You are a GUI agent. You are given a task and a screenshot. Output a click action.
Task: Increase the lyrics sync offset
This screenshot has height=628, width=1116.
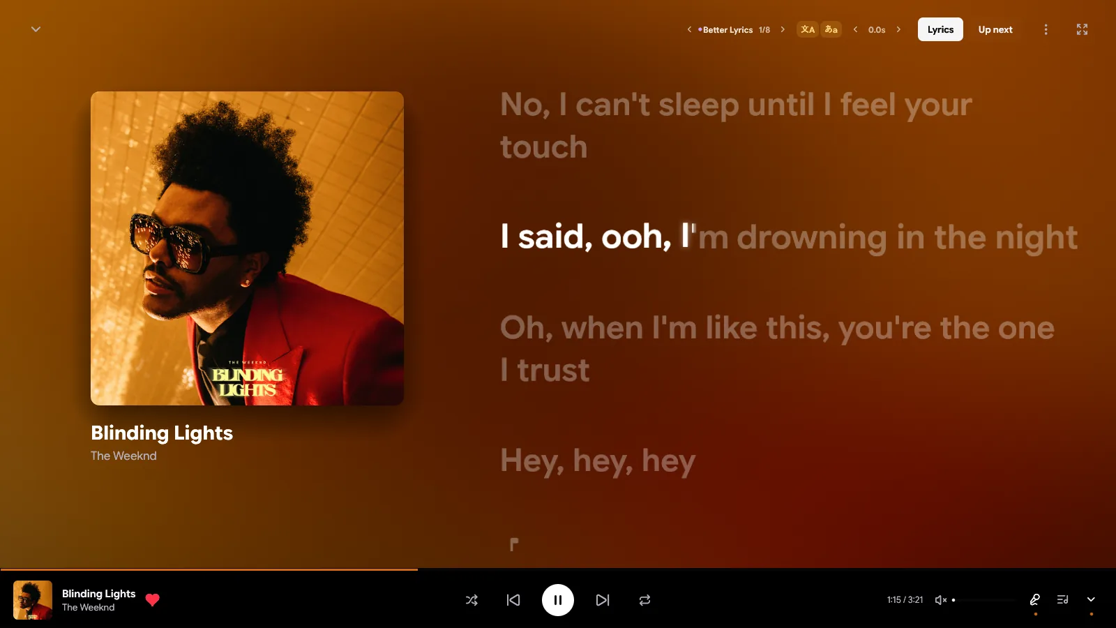(x=898, y=29)
